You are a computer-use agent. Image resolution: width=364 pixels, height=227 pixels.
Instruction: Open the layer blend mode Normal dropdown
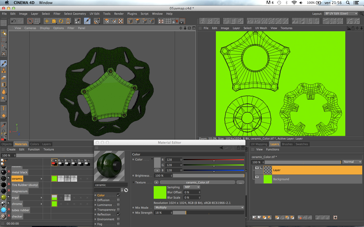pos(352,162)
